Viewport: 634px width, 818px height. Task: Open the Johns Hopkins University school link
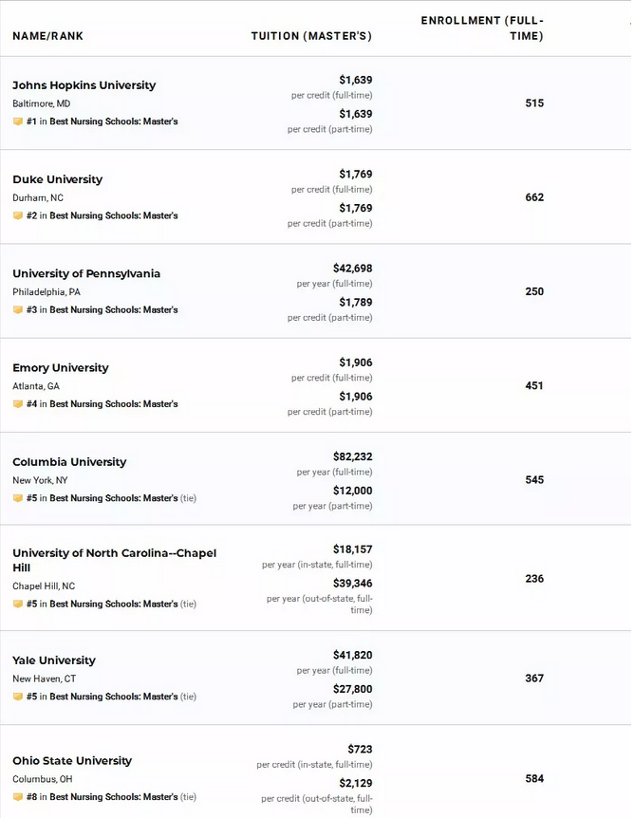point(84,85)
